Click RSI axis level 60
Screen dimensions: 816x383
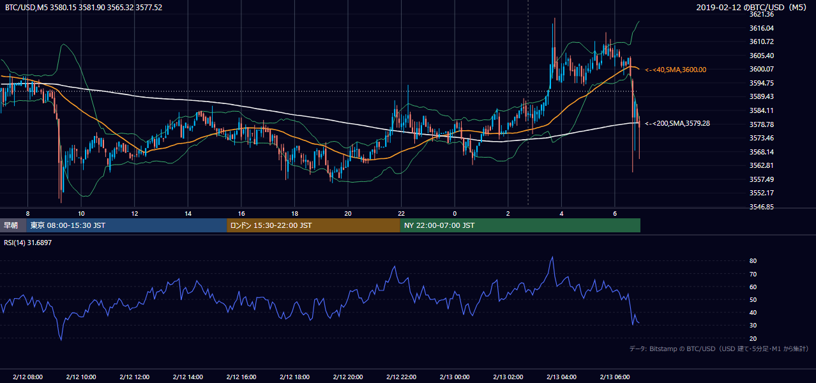(x=753, y=287)
